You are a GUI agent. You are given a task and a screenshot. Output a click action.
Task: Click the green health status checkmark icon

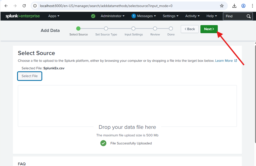pyautogui.click(x=93, y=16)
